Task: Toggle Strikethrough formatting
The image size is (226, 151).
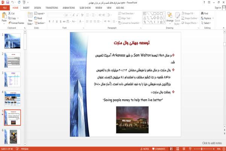Action: [64, 22]
